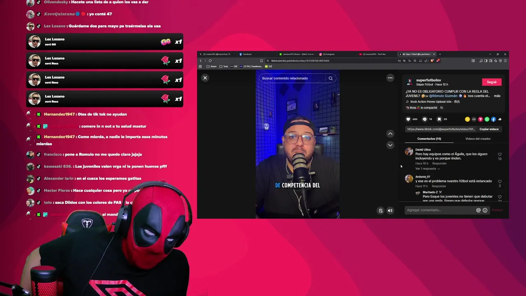Expand 'Ver 1 respuesta' under David Ulloa
This screenshot has width=526, height=296.
427,169
